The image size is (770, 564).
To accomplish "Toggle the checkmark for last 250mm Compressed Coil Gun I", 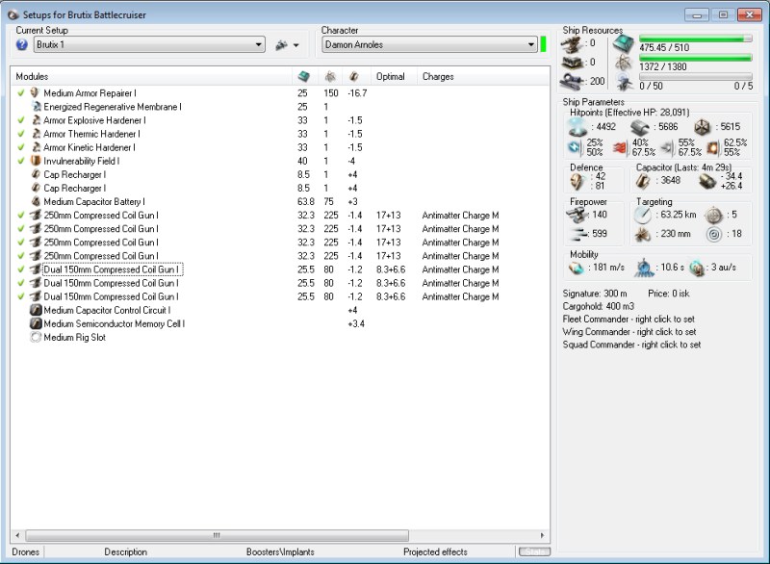I will (20, 256).
